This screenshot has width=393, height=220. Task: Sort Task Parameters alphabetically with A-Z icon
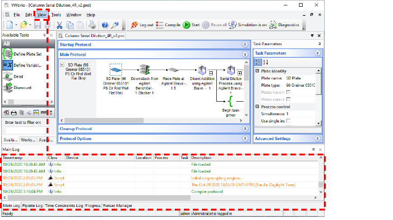click(x=266, y=62)
